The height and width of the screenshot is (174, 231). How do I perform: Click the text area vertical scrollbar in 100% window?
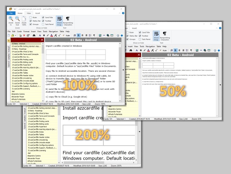coord(120,72)
